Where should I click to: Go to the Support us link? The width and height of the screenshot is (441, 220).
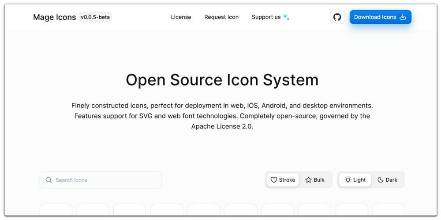[266, 17]
